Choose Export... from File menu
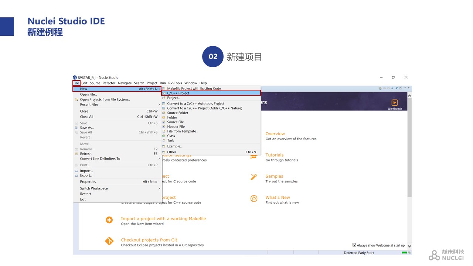Image resolution: width=473 pixels, height=266 pixels. [117, 175]
